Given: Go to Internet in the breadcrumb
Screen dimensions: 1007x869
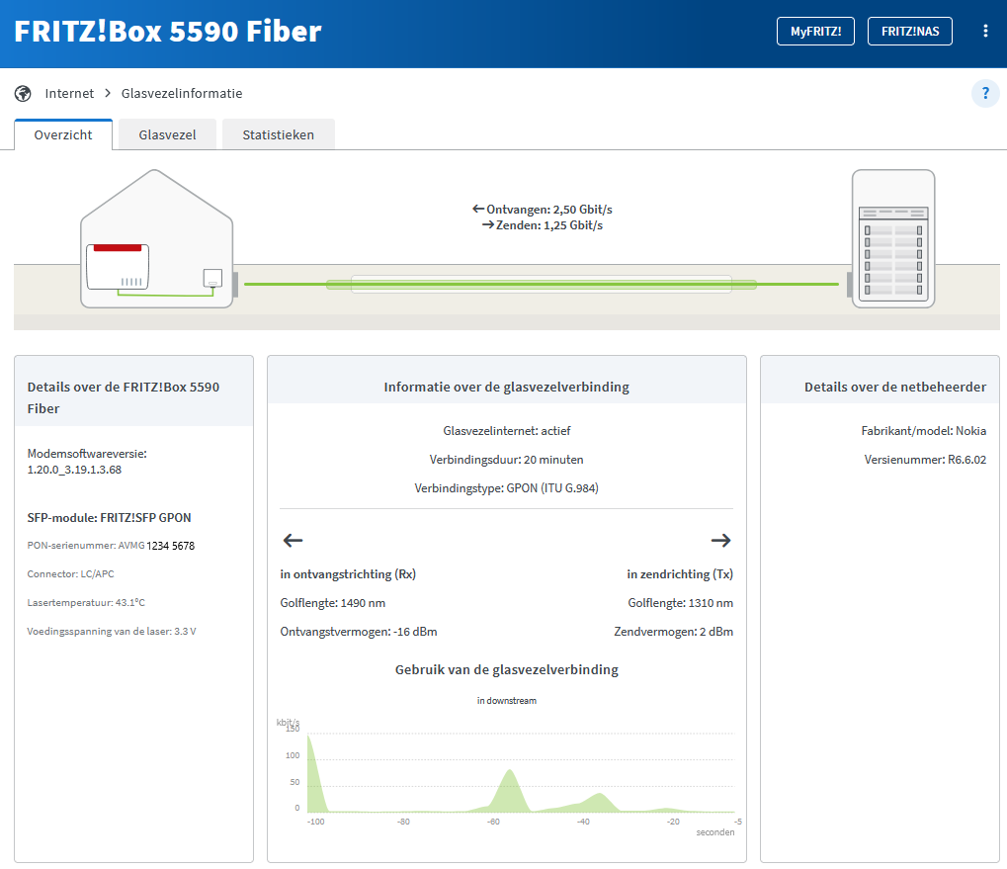Looking at the screenshot, I should coord(69,93).
